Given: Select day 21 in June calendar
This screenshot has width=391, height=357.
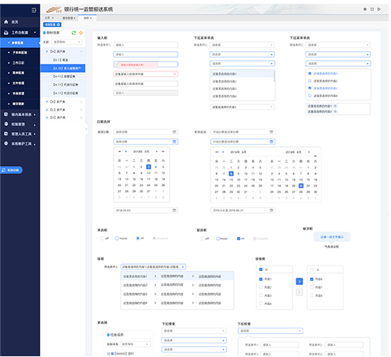Looking at the screenshot, I should click(301, 186).
